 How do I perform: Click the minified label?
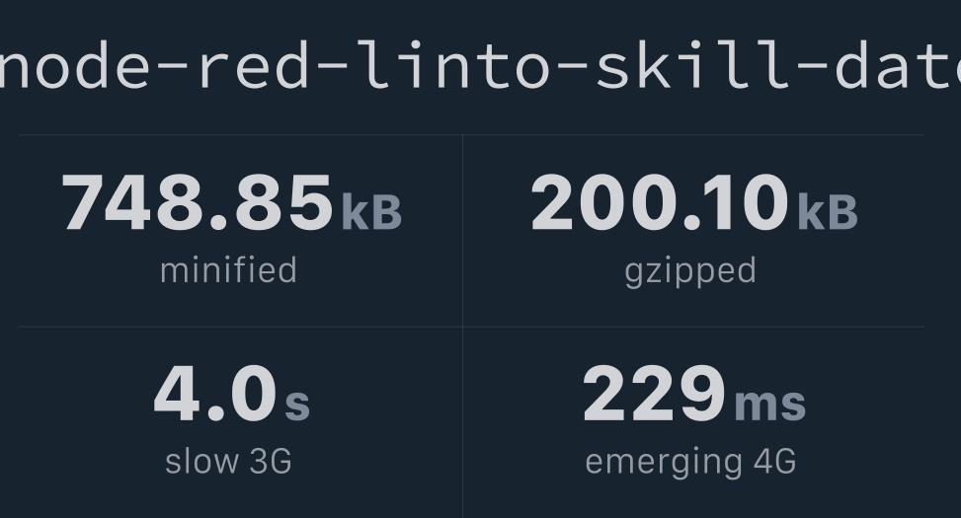228,270
